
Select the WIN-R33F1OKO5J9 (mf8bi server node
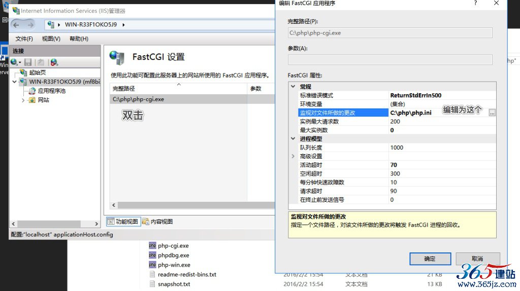[64, 82]
